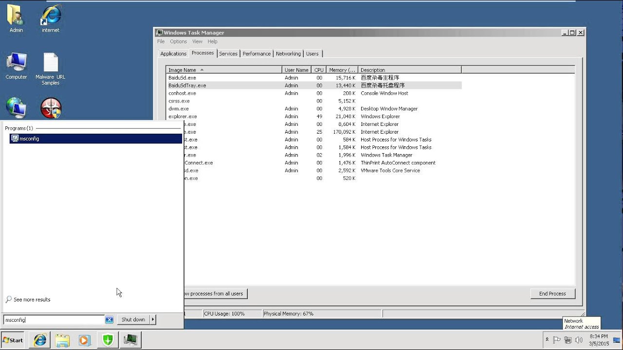Viewport: 623px width, 350px height.
Task: Open Windows Explorer folder on taskbar
Action: 62,340
